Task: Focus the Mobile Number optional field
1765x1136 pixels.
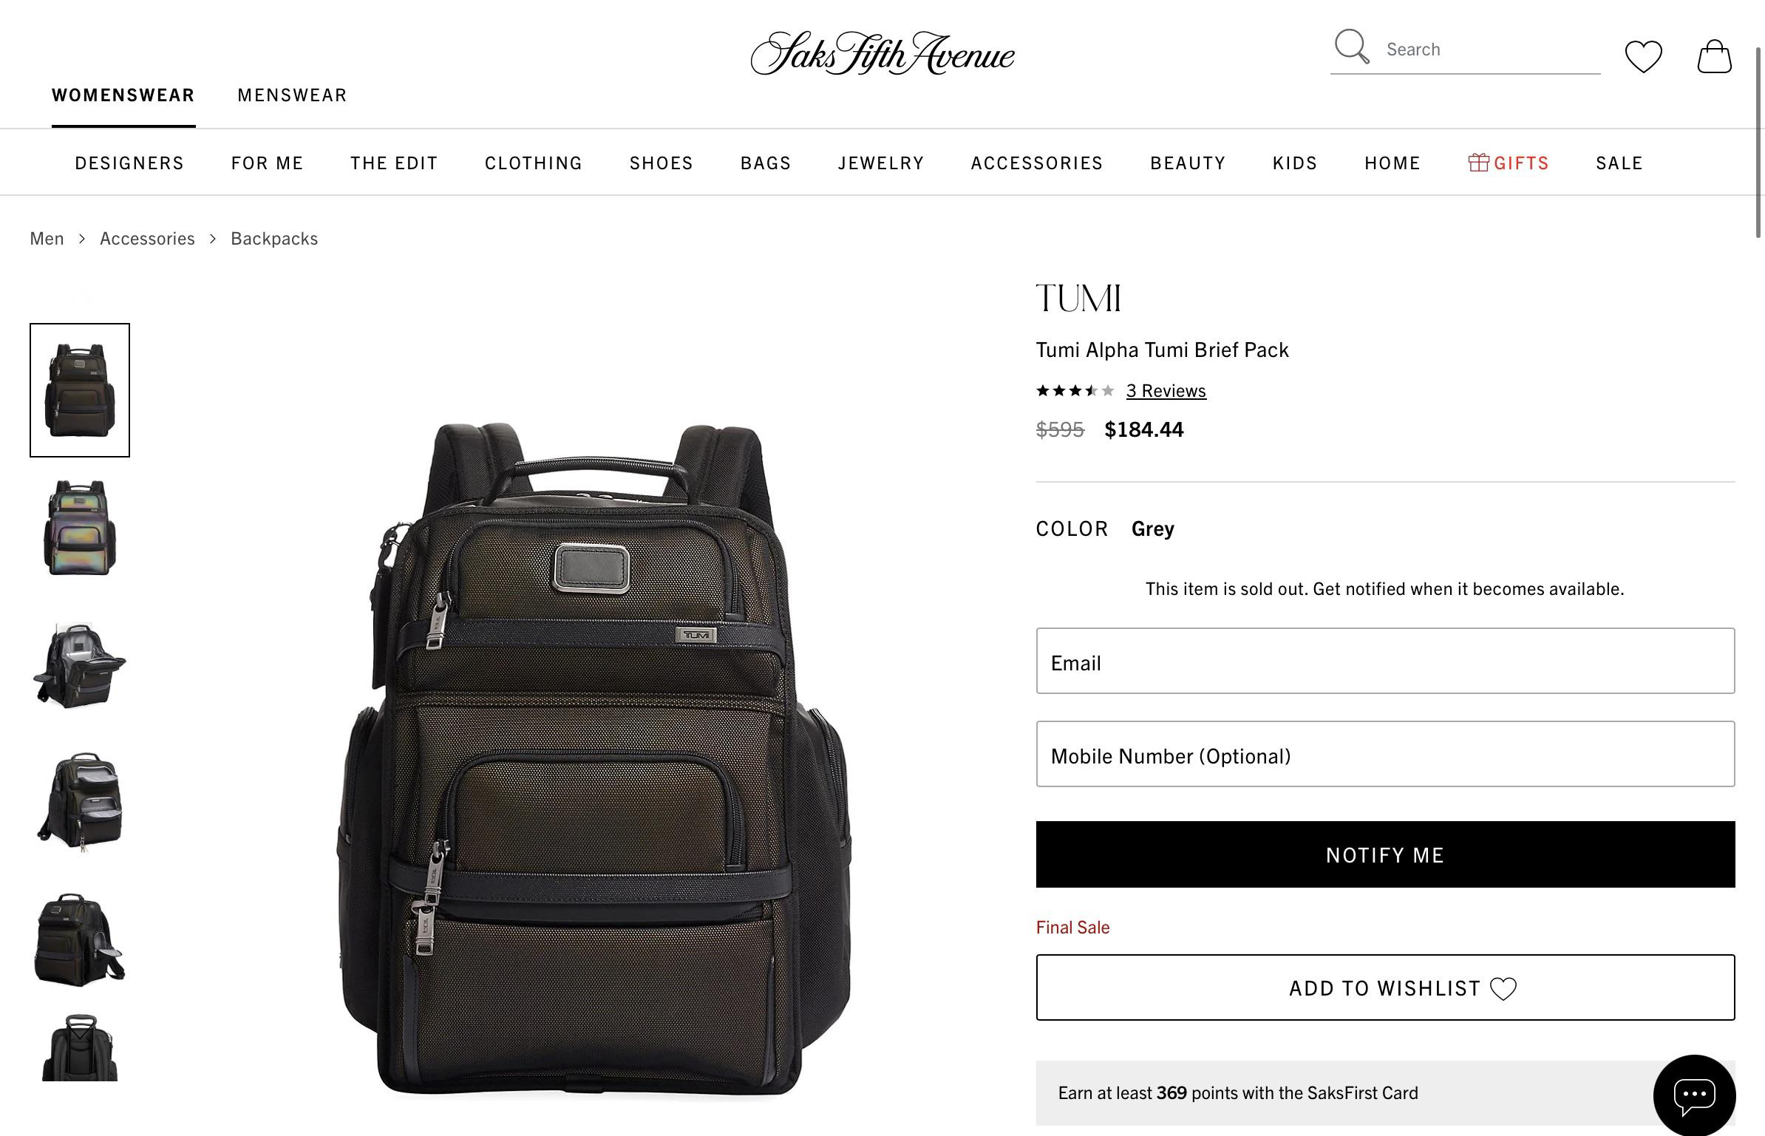Action: coord(1385,754)
